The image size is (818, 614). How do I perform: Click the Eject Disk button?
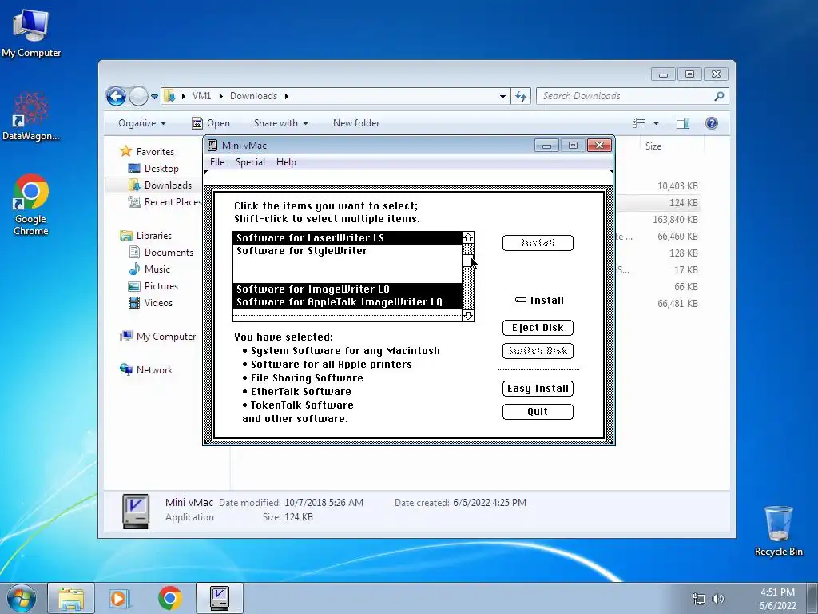(538, 327)
